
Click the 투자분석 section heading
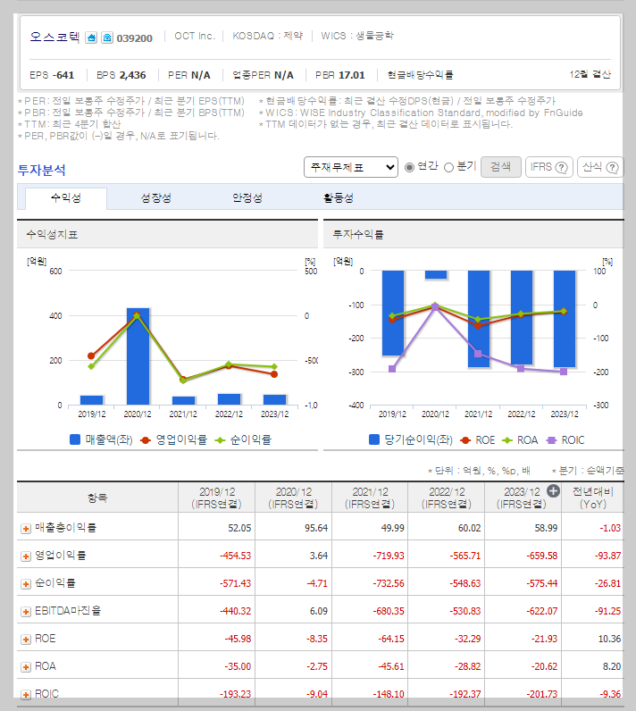pos(42,170)
